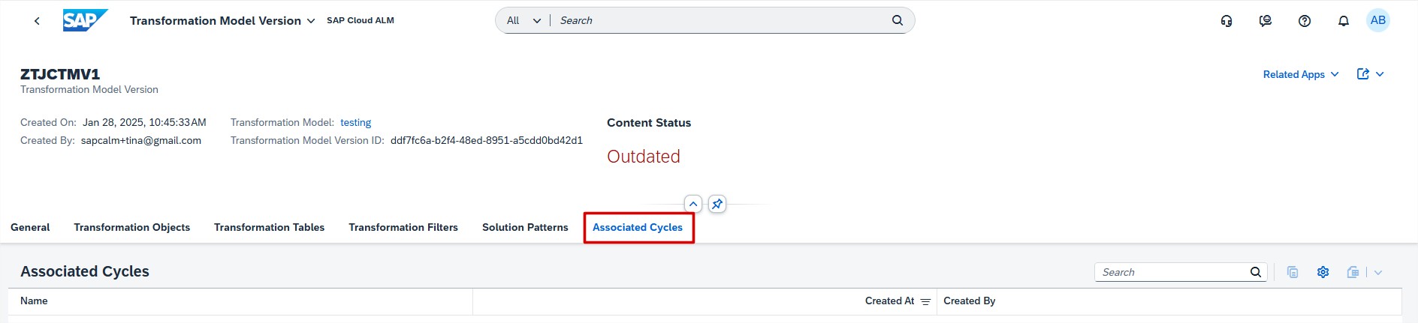
Task: Collapse the header with the up chevron
Action: [x=693, y=204]
